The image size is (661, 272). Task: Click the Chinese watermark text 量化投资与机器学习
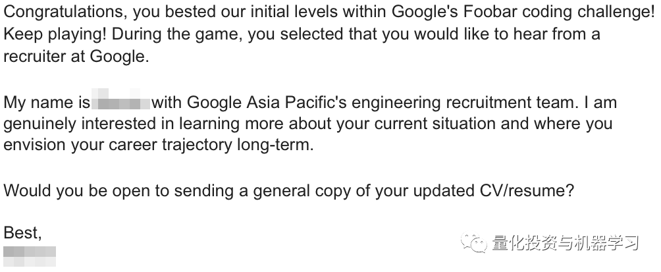pyautogui.click(x=566, y=243)
